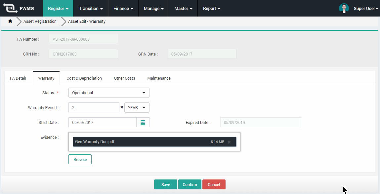Open the Register menu
The width and height of the screenshot is (380, 194).
58,8
